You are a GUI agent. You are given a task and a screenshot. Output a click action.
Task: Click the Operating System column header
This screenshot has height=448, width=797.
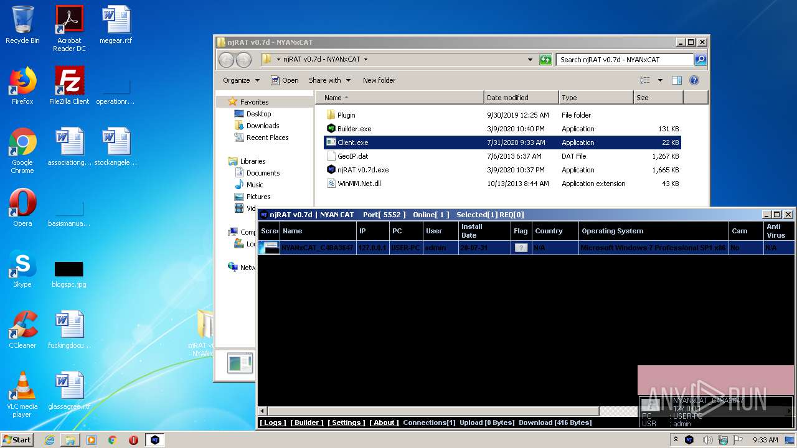[654, 231]
